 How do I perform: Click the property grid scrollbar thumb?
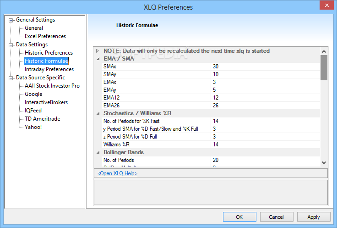pos(324,67)
